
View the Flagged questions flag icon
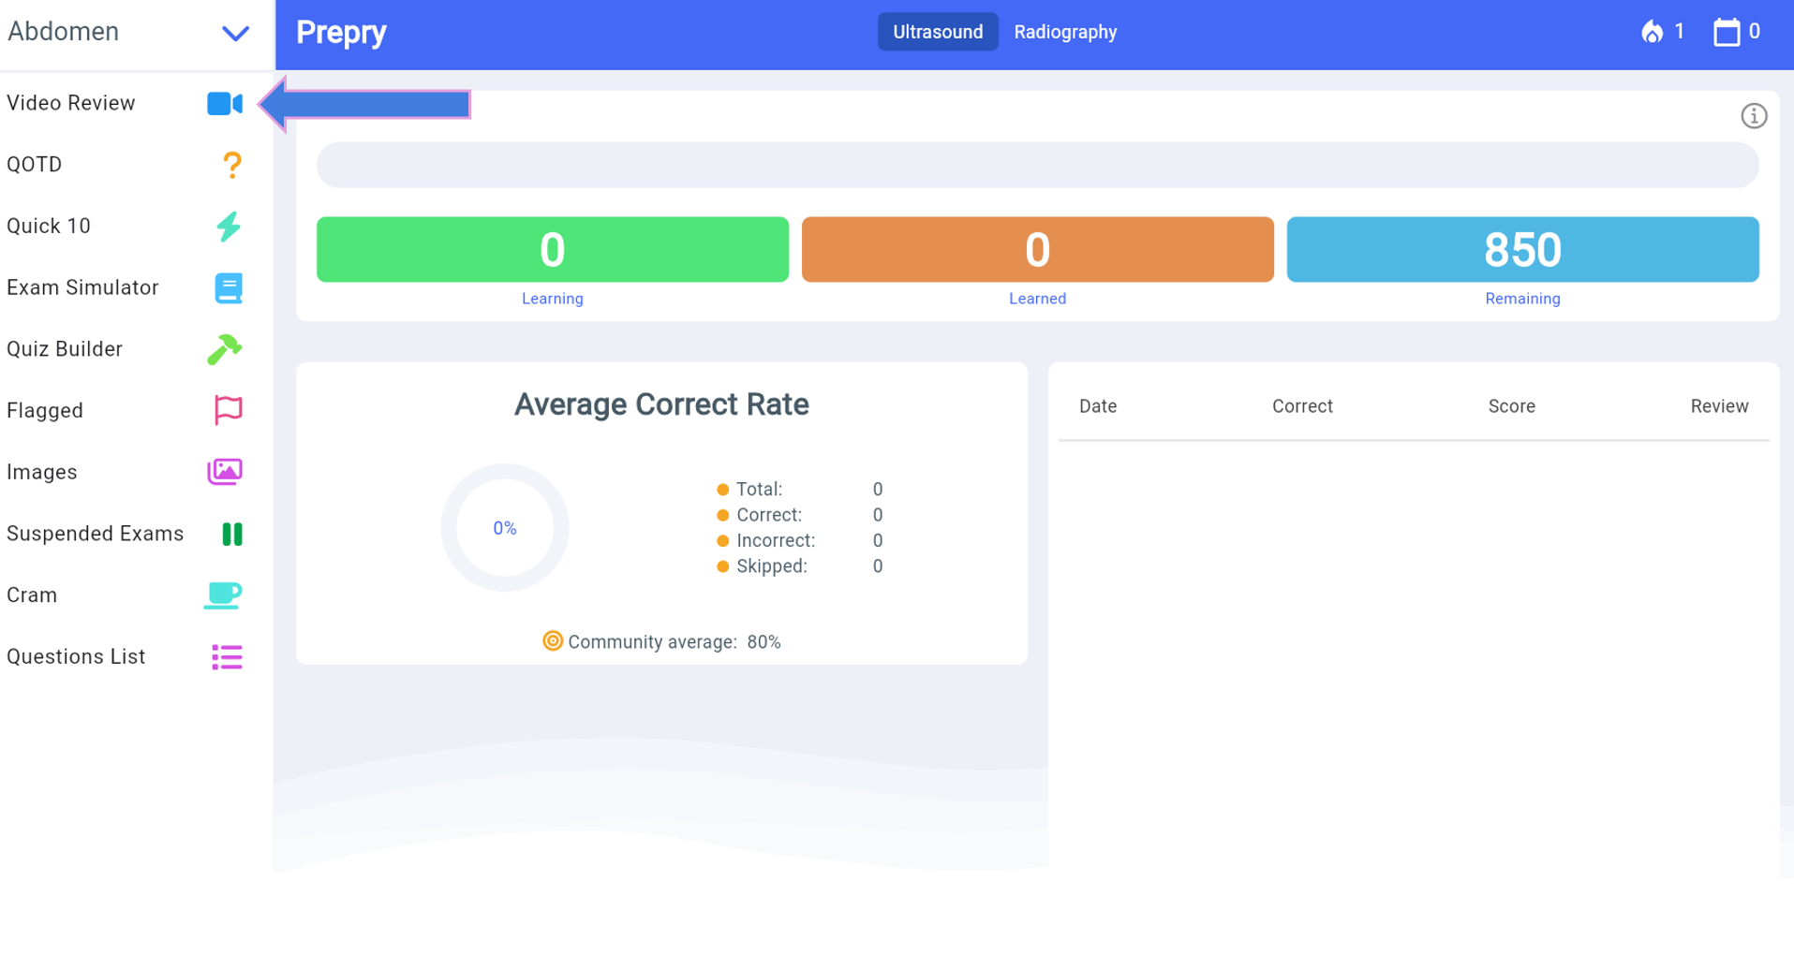click(x=229, y=410)
